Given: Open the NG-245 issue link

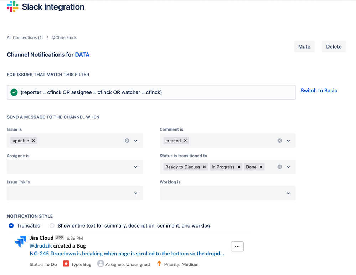Looking at the screenshot, I should point(127,254).
